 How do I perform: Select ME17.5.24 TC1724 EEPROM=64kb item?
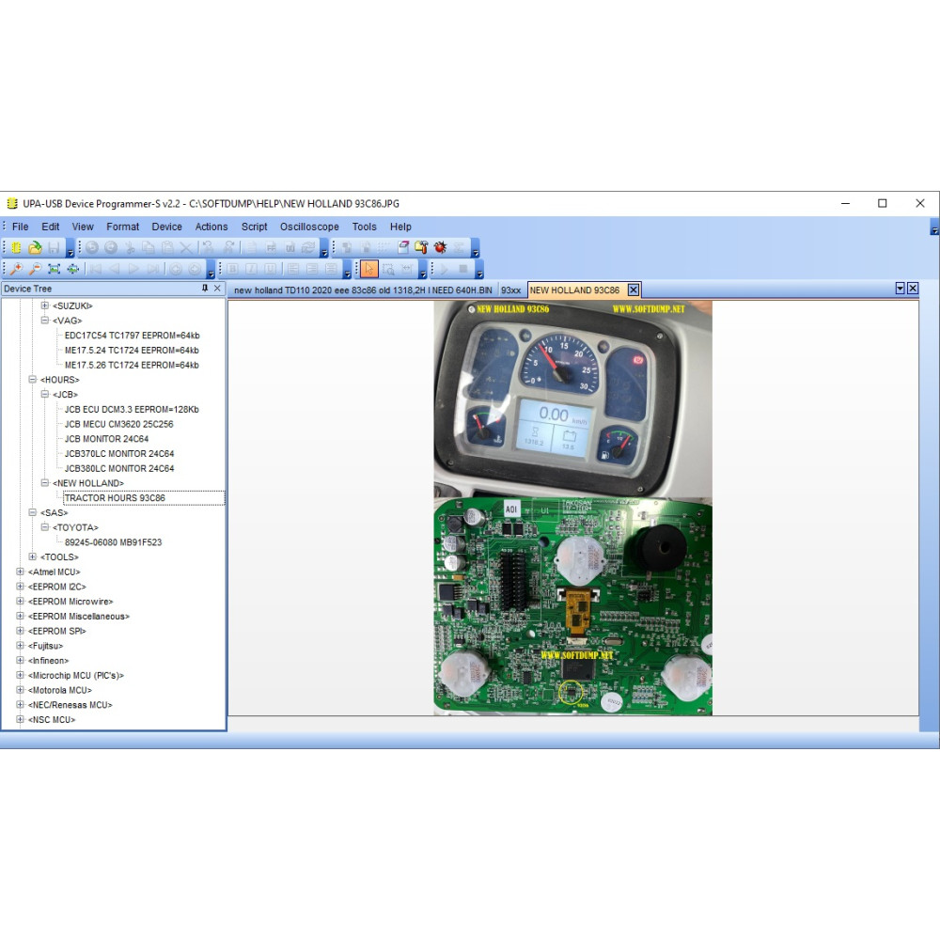pos(132,350)
